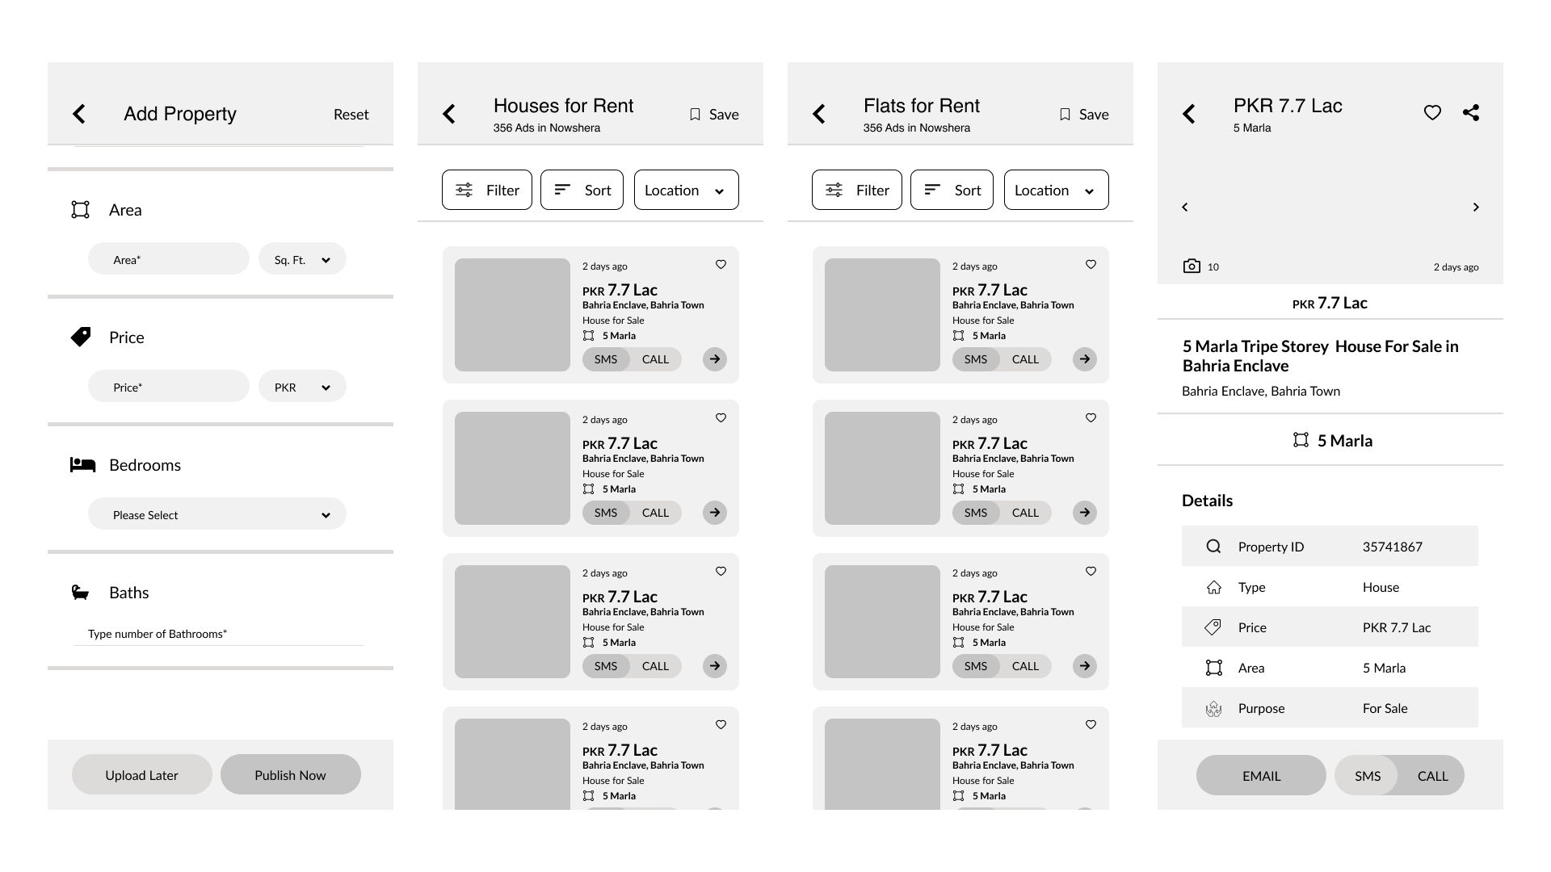Screen dimensions: 1551x872
Task: Open Sort in Houses for Rent
Action: coord(582,191)
